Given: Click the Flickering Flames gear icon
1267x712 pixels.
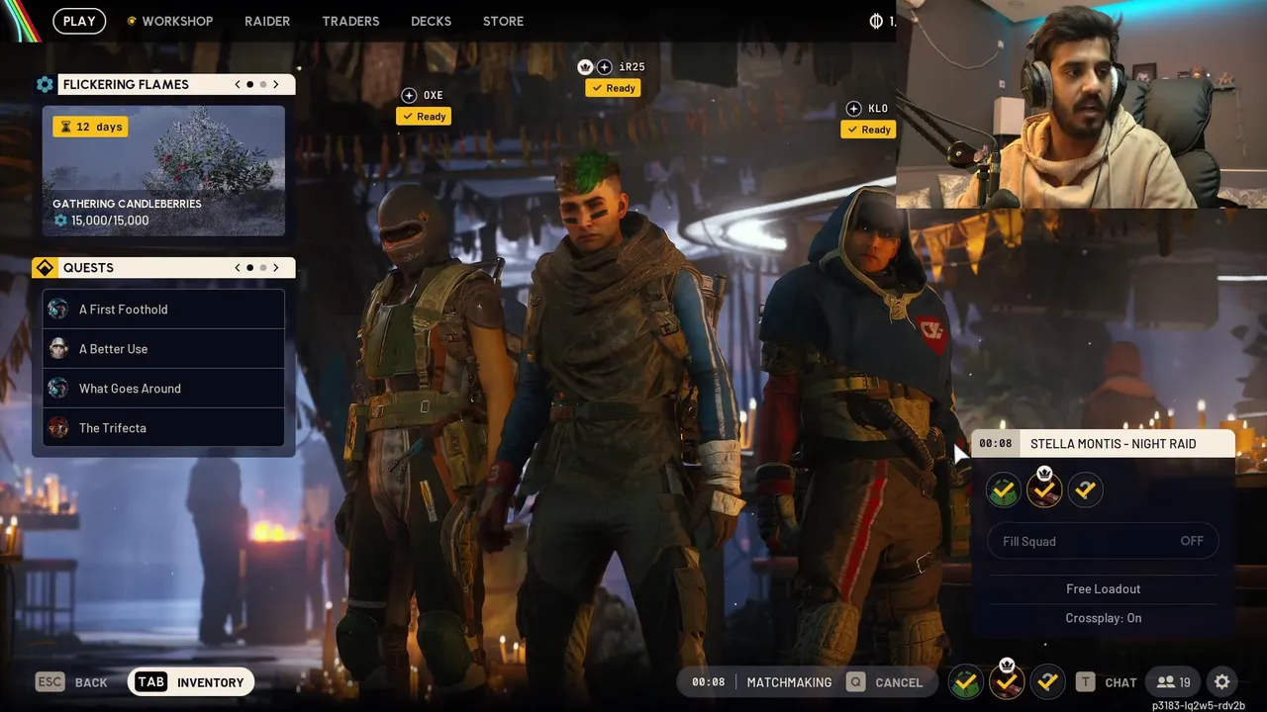Looking at the screenshot, I should click(x=45, y=85).
